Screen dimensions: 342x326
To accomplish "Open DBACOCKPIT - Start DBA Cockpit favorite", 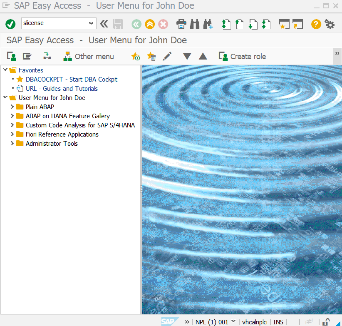I will [71, 80].
